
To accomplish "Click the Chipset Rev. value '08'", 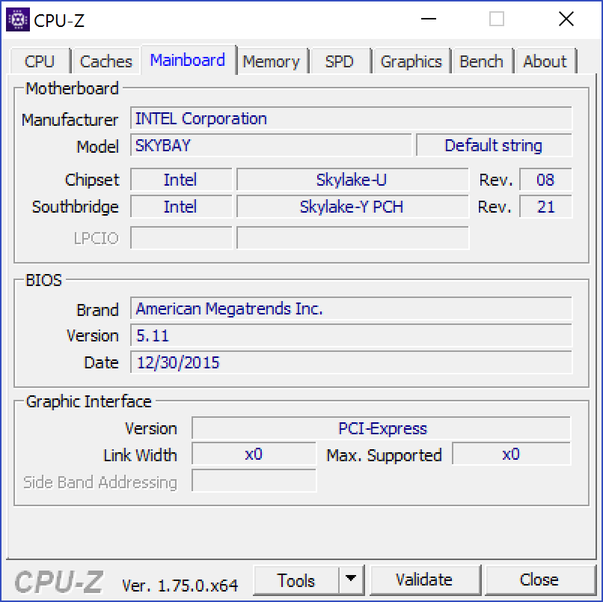I will tap(545, 180).
